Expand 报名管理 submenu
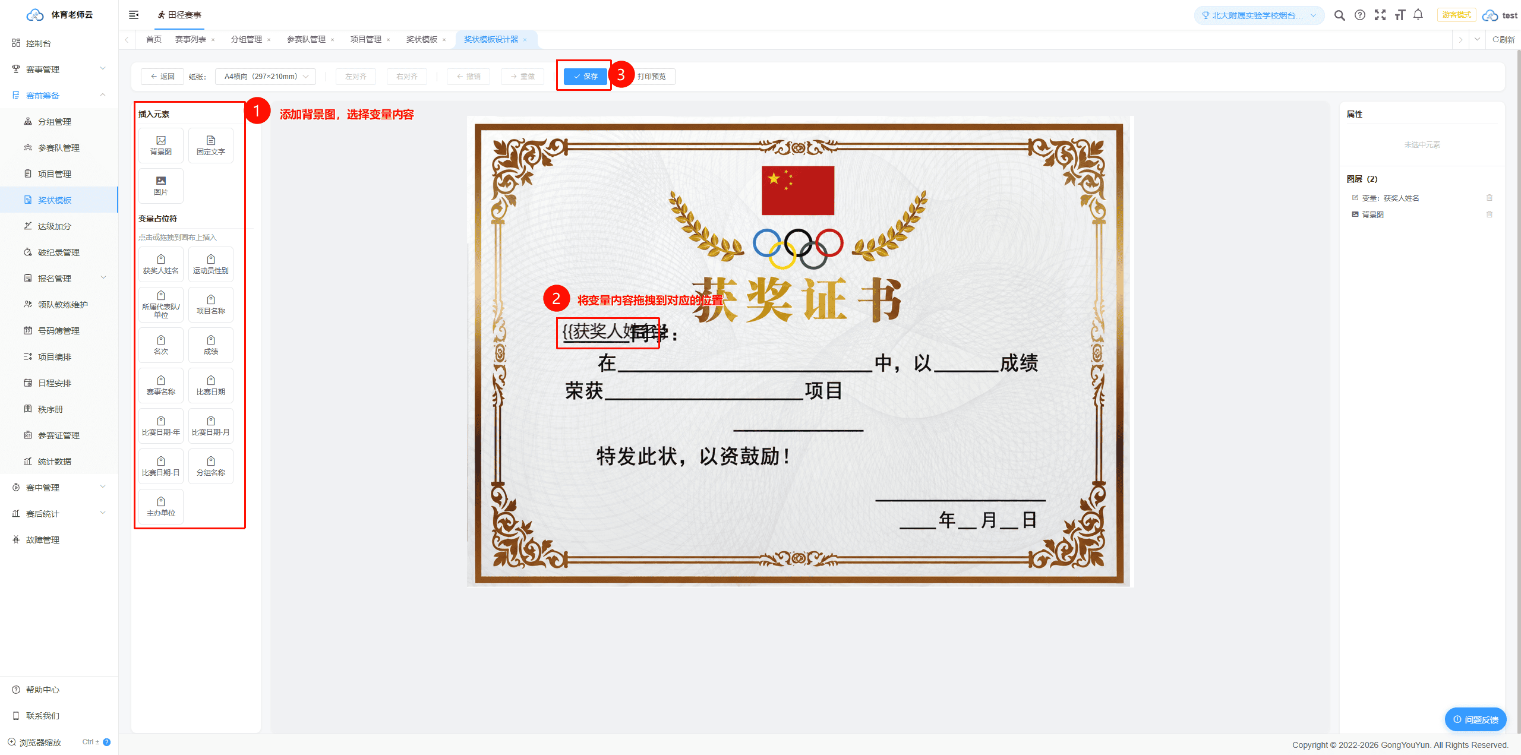Viewport: 1521px width, 755px height. (59, 279)
